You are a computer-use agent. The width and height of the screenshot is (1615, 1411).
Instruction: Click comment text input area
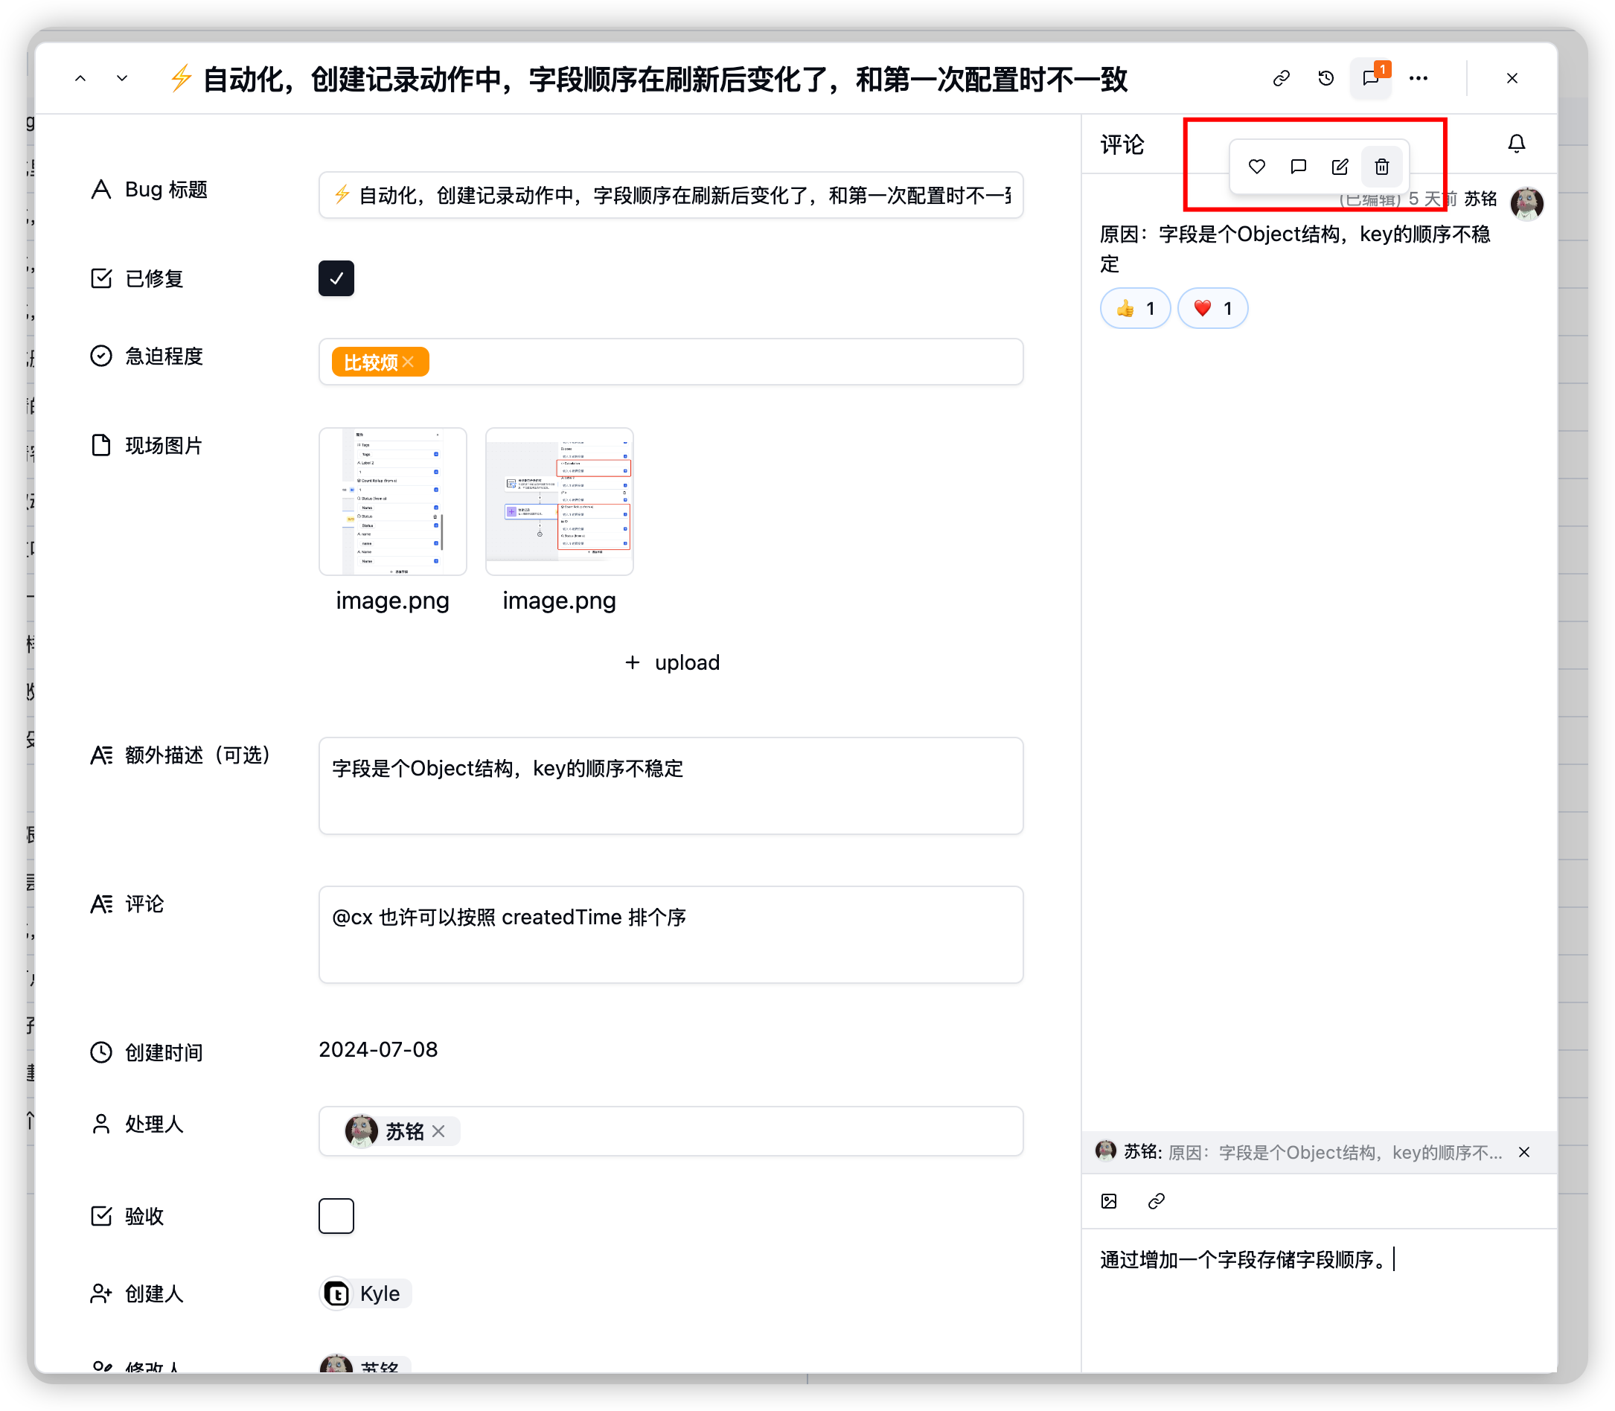click(x=1319, y=1299)
